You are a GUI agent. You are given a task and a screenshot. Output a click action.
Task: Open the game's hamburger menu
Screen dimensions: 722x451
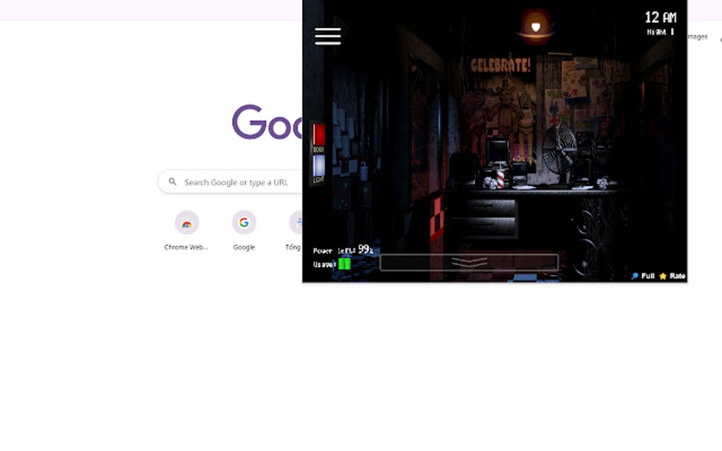327,35
